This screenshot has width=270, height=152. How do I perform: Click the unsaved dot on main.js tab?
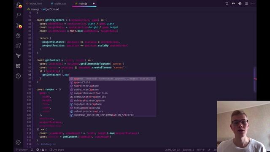94,3
